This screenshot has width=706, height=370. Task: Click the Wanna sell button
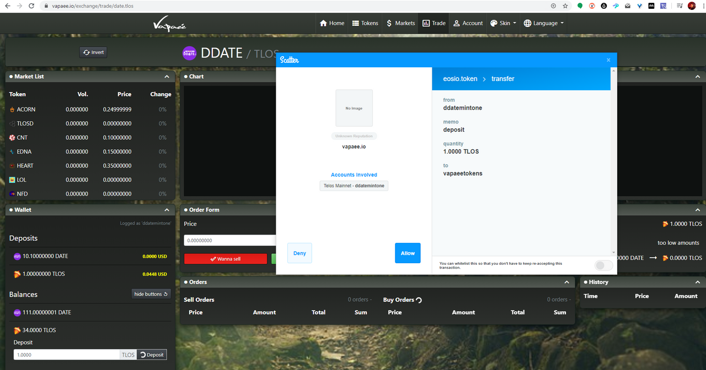pos(226,259)
